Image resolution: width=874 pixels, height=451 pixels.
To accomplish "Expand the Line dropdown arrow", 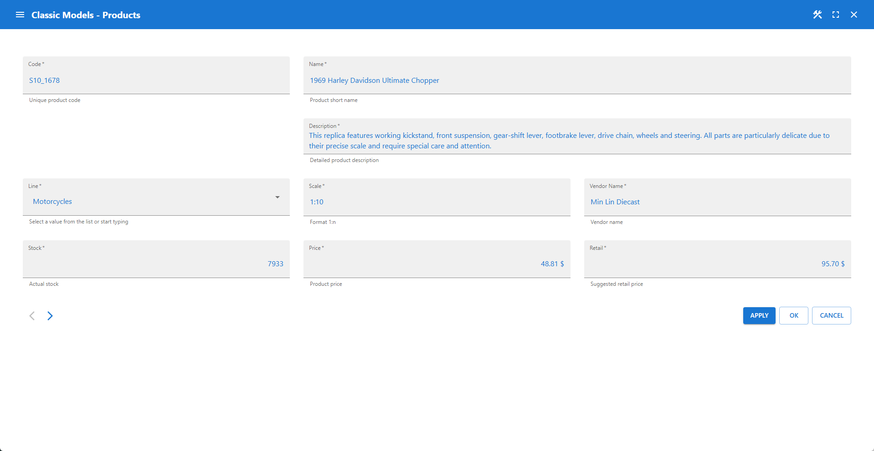I will point(277,198).
